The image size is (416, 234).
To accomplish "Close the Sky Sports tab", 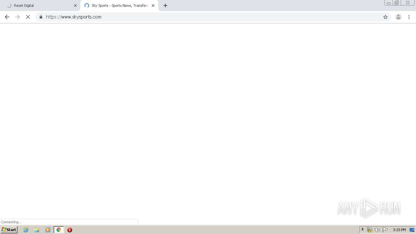I will click(x=153, y=6).
